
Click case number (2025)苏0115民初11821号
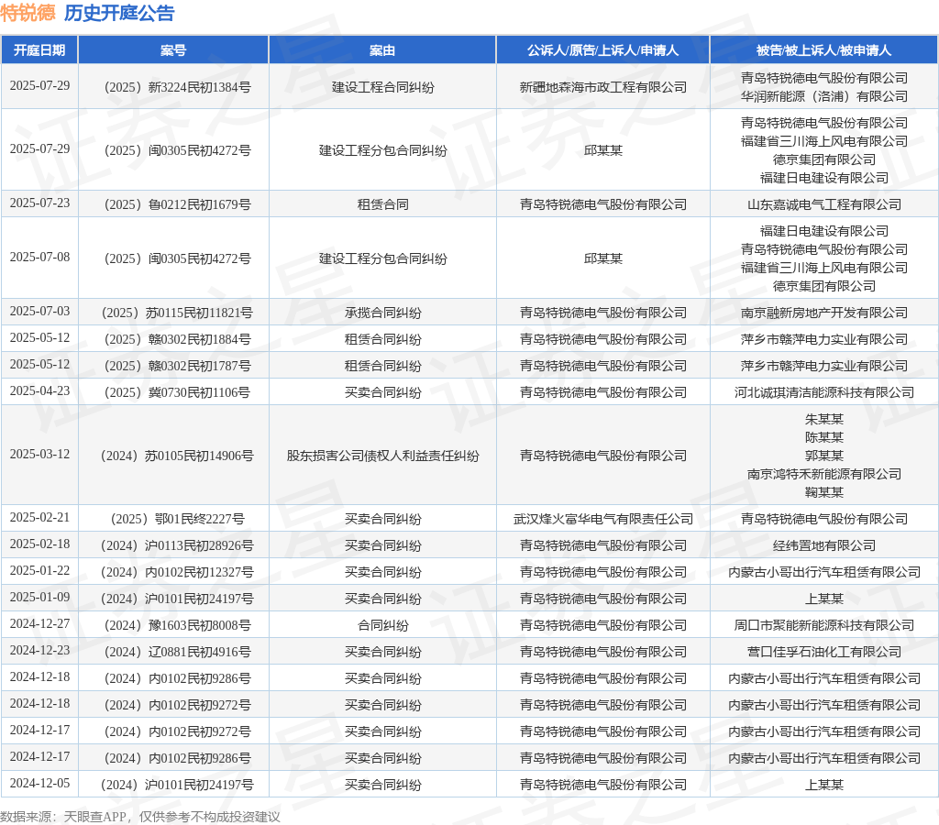[x=173, y=313]
